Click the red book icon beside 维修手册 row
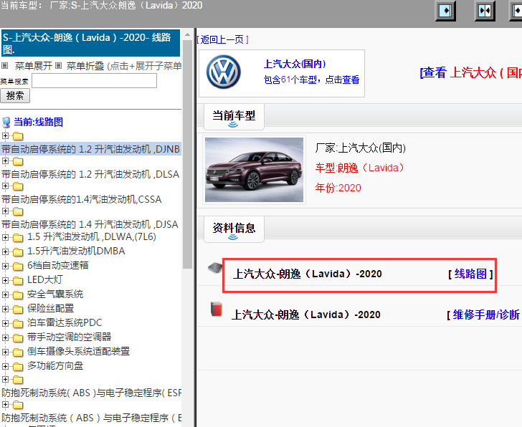The image size is (522, 427). pyautogui.click(x=217, y=309)
